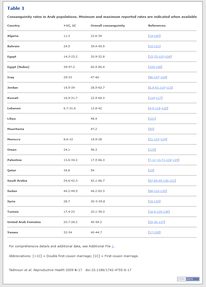The height and width of the screenshot is (287, 206).
Task: Follow reference 105 for Egypt (Nubia)
Action: tap(152, 67)
